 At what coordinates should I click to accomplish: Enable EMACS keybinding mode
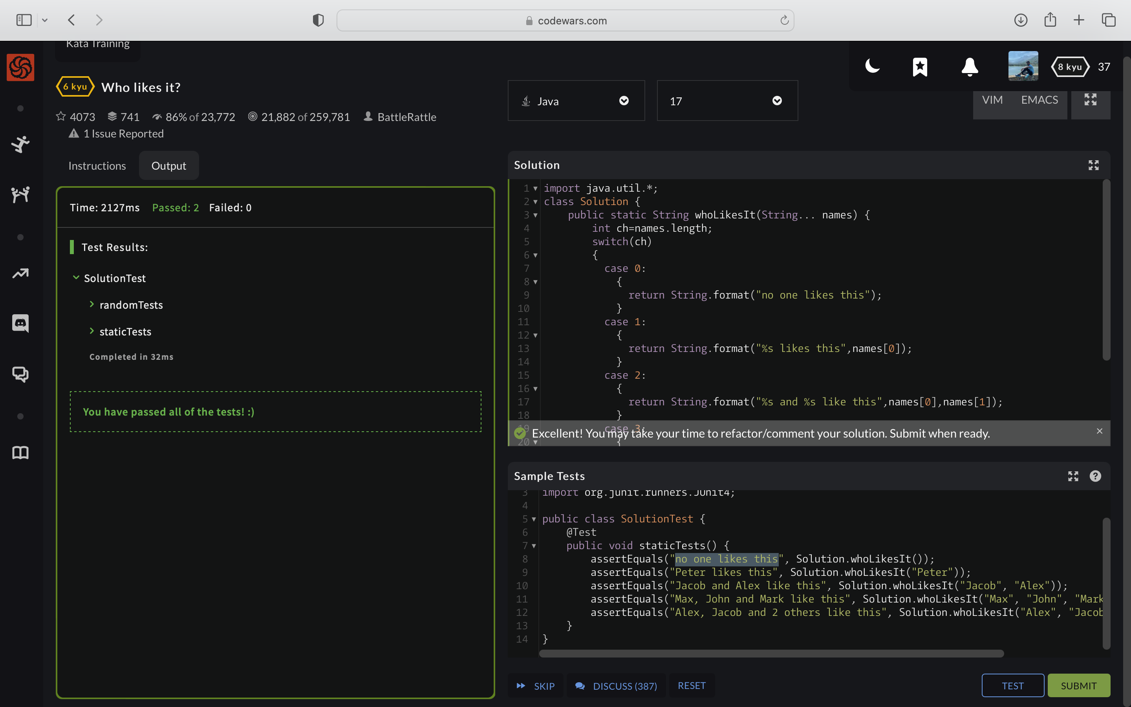pyautogui.click(x=1039, y=100)
